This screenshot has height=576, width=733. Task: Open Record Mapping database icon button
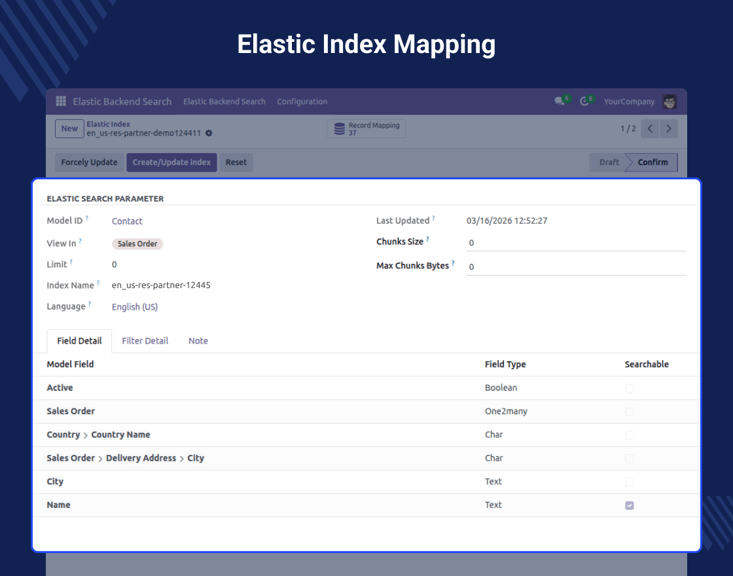(x=366, y=129)
